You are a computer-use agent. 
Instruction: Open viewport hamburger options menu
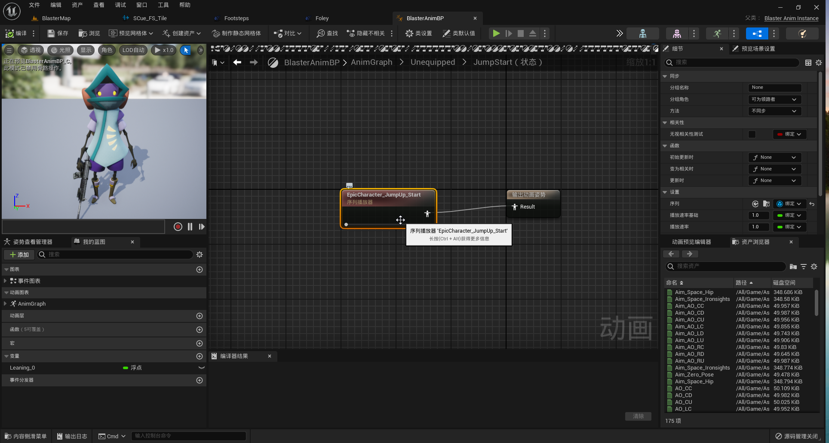coord(9,50)
